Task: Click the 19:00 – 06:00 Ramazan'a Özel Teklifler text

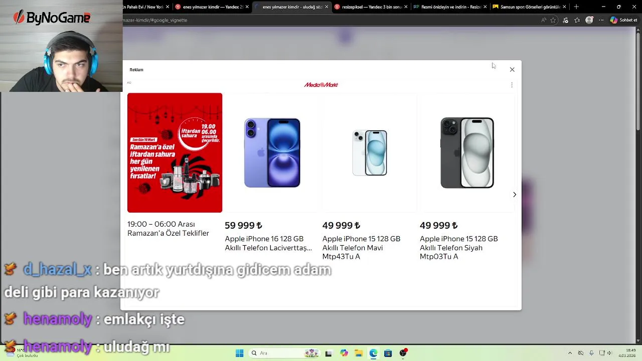Action: (168, 229)
